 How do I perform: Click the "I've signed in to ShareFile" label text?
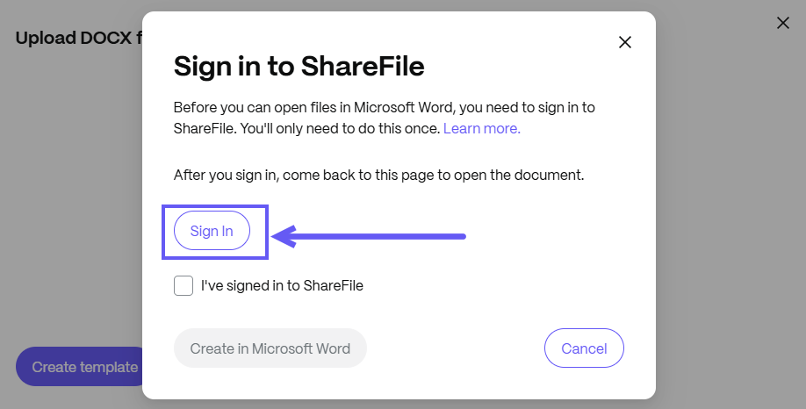(x=282, y=285)
